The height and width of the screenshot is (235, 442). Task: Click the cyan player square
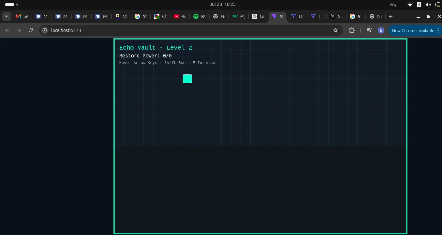coord(187,79)
